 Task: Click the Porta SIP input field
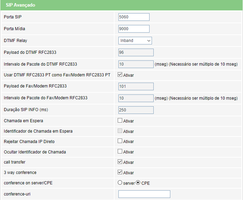click(134, 17)
